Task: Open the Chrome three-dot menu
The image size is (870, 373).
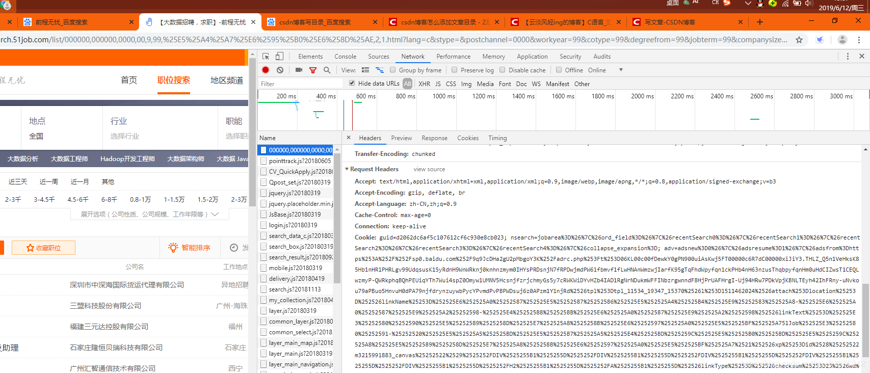Action: click(x=859, y=40)
